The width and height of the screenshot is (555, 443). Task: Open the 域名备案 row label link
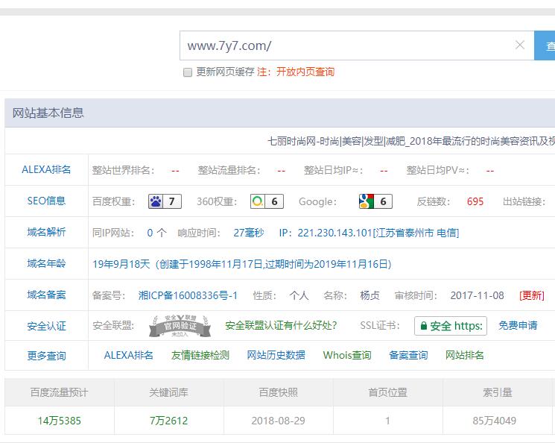tap(46, 295)
